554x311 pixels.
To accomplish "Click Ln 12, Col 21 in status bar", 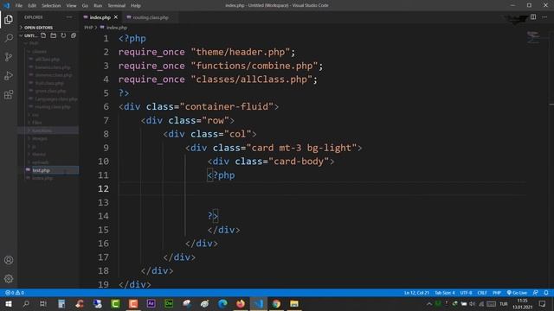I will pyautogui.click(x=416, y=293).
